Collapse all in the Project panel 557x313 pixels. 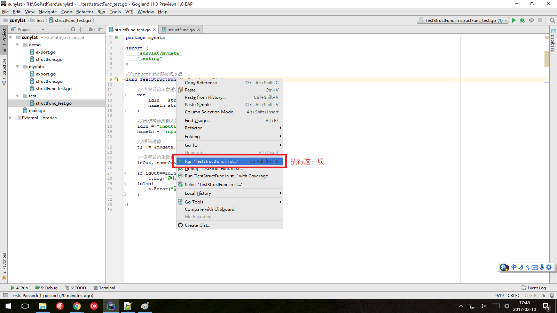click(x=81, y=30)
